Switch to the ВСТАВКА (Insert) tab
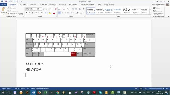 (x=23, y=5)
